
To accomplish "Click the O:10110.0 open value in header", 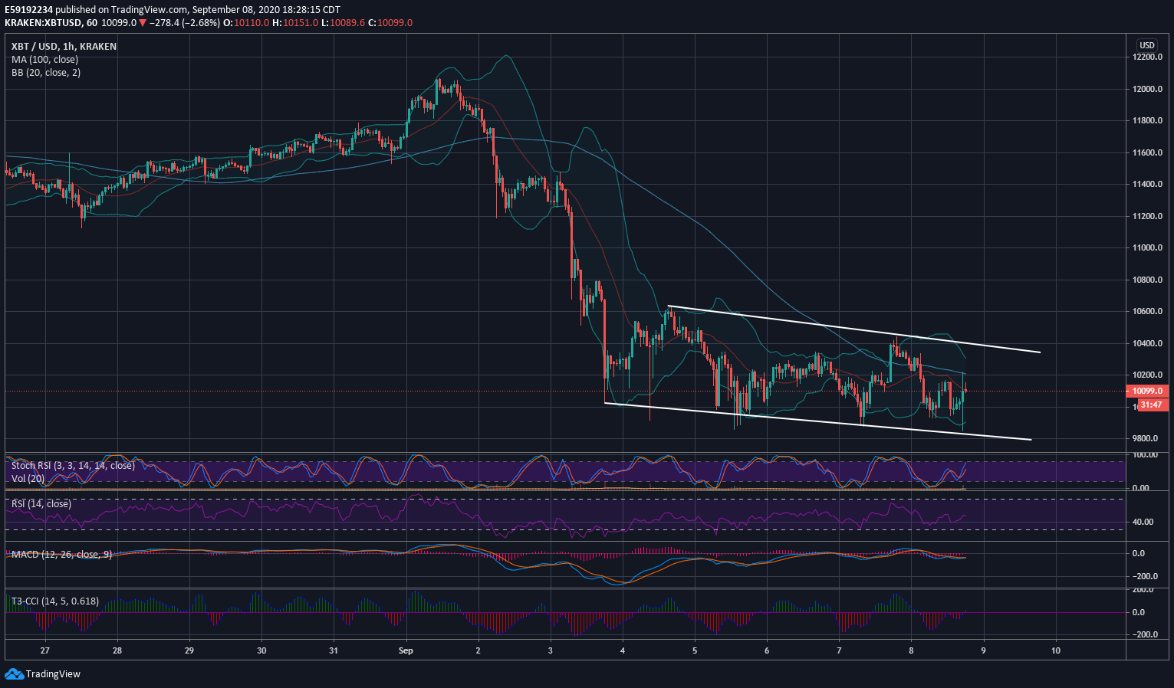I will 246,23.
